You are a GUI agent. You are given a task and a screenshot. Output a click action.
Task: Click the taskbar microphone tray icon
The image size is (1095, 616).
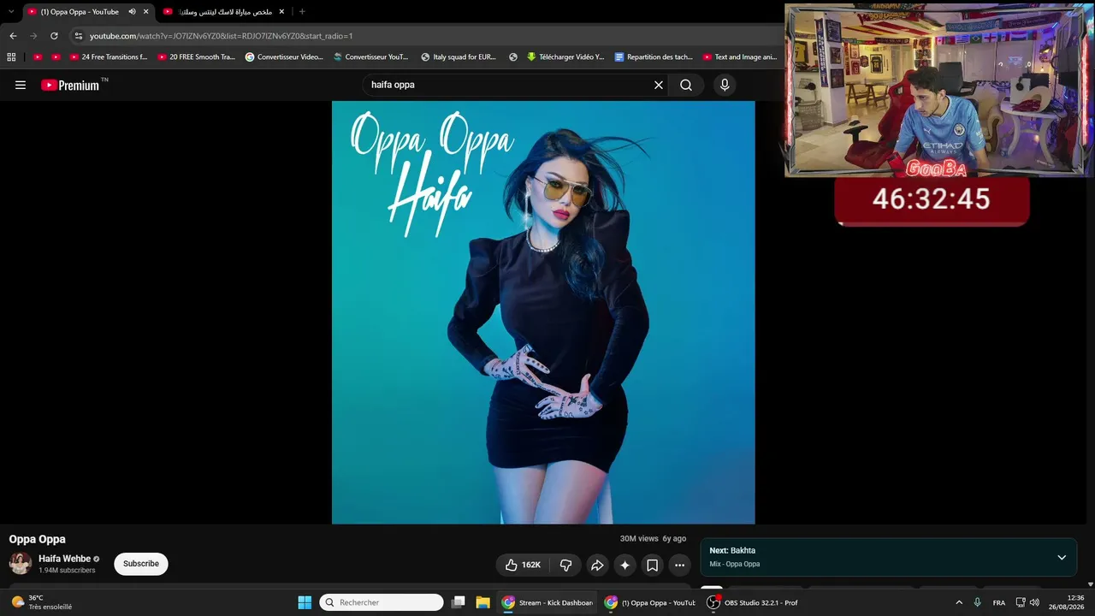[978, 602]
